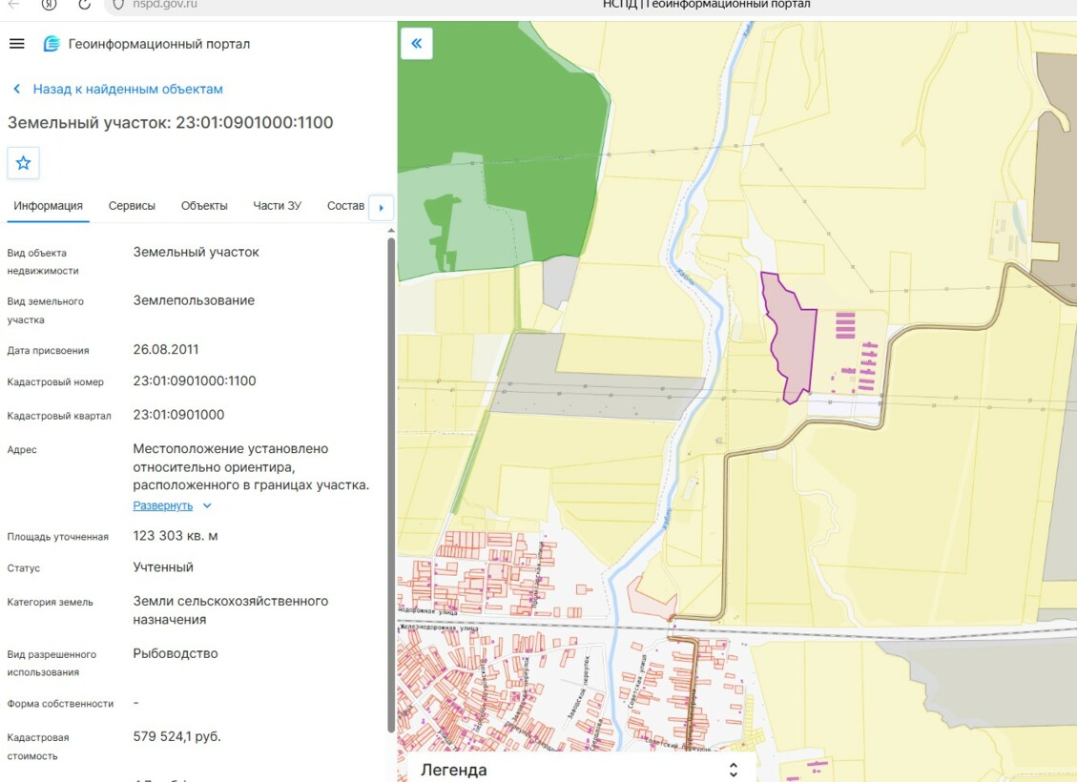Click the Геоинформационный портал logo icon
Image resolution: width=1077 pixels, height=782 pixels.
pos(52,44)
